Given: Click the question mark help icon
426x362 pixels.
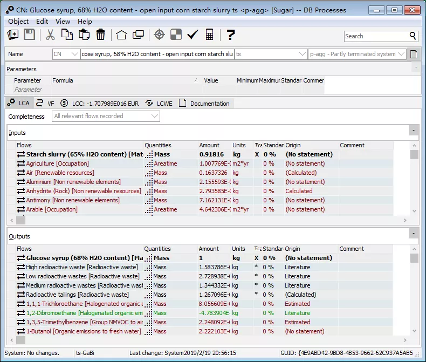Looking at the screenshot, I should (x=230, y=35).
